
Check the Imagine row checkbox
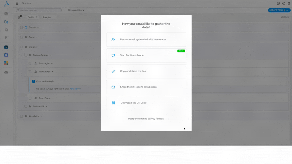[x=21, y=47]
